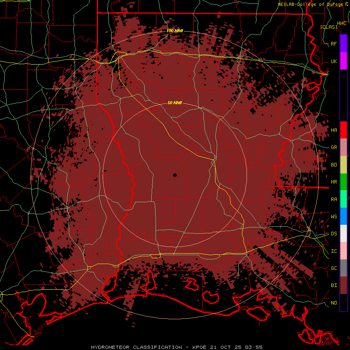Click the BI legend label

(x=334, y=285)
